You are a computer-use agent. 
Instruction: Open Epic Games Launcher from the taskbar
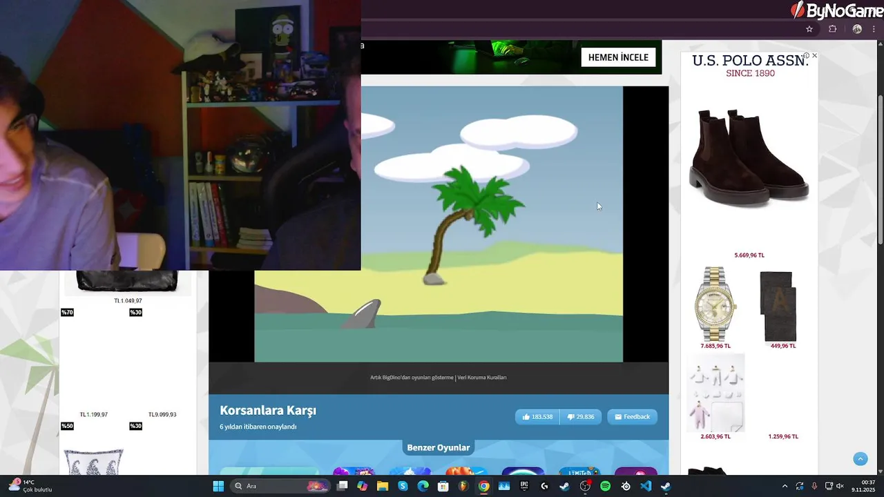tap(524, 486)
